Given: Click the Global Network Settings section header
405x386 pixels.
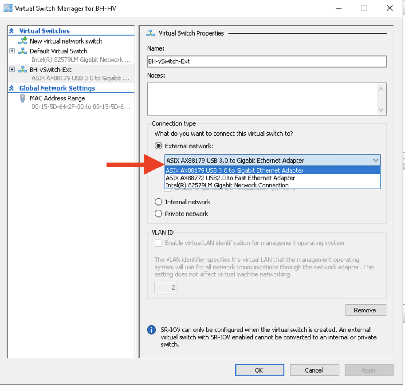Looking at the screenshot, I should click(57, 88).
